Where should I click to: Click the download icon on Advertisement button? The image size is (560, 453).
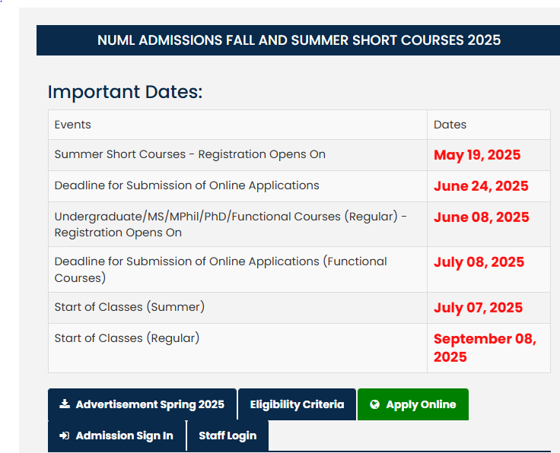tap(65, 404)
